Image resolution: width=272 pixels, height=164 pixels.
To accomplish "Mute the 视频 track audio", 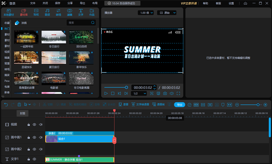I will pyautogui.click(x=40, y=125).
